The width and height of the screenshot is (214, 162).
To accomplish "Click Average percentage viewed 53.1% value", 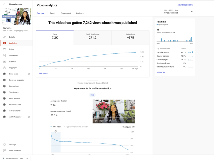I will coord(54,115).
